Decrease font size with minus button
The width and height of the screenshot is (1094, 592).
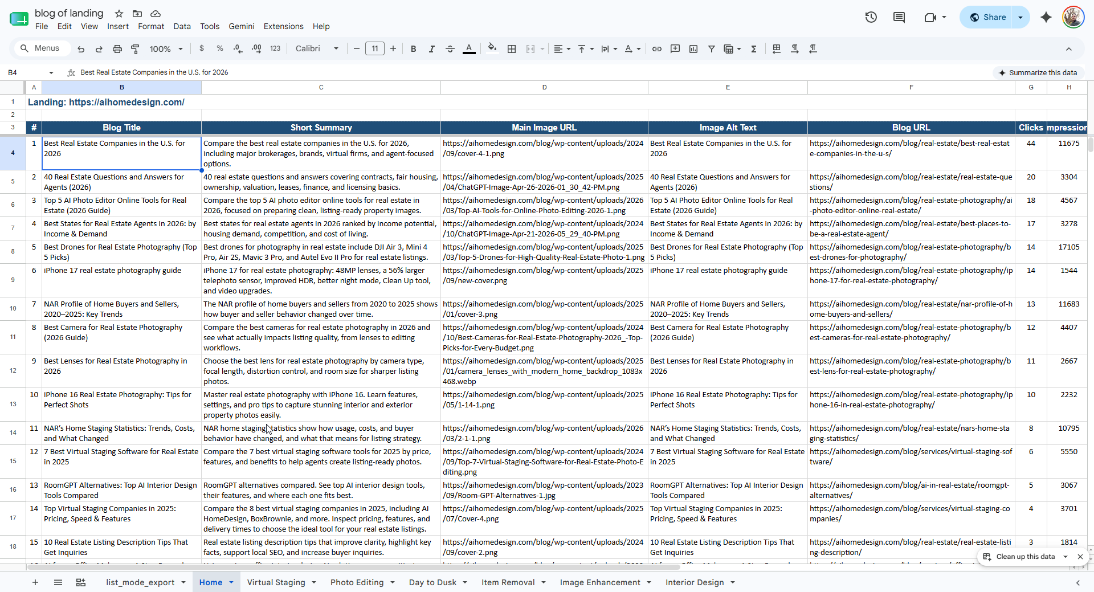tap(357, 49)
